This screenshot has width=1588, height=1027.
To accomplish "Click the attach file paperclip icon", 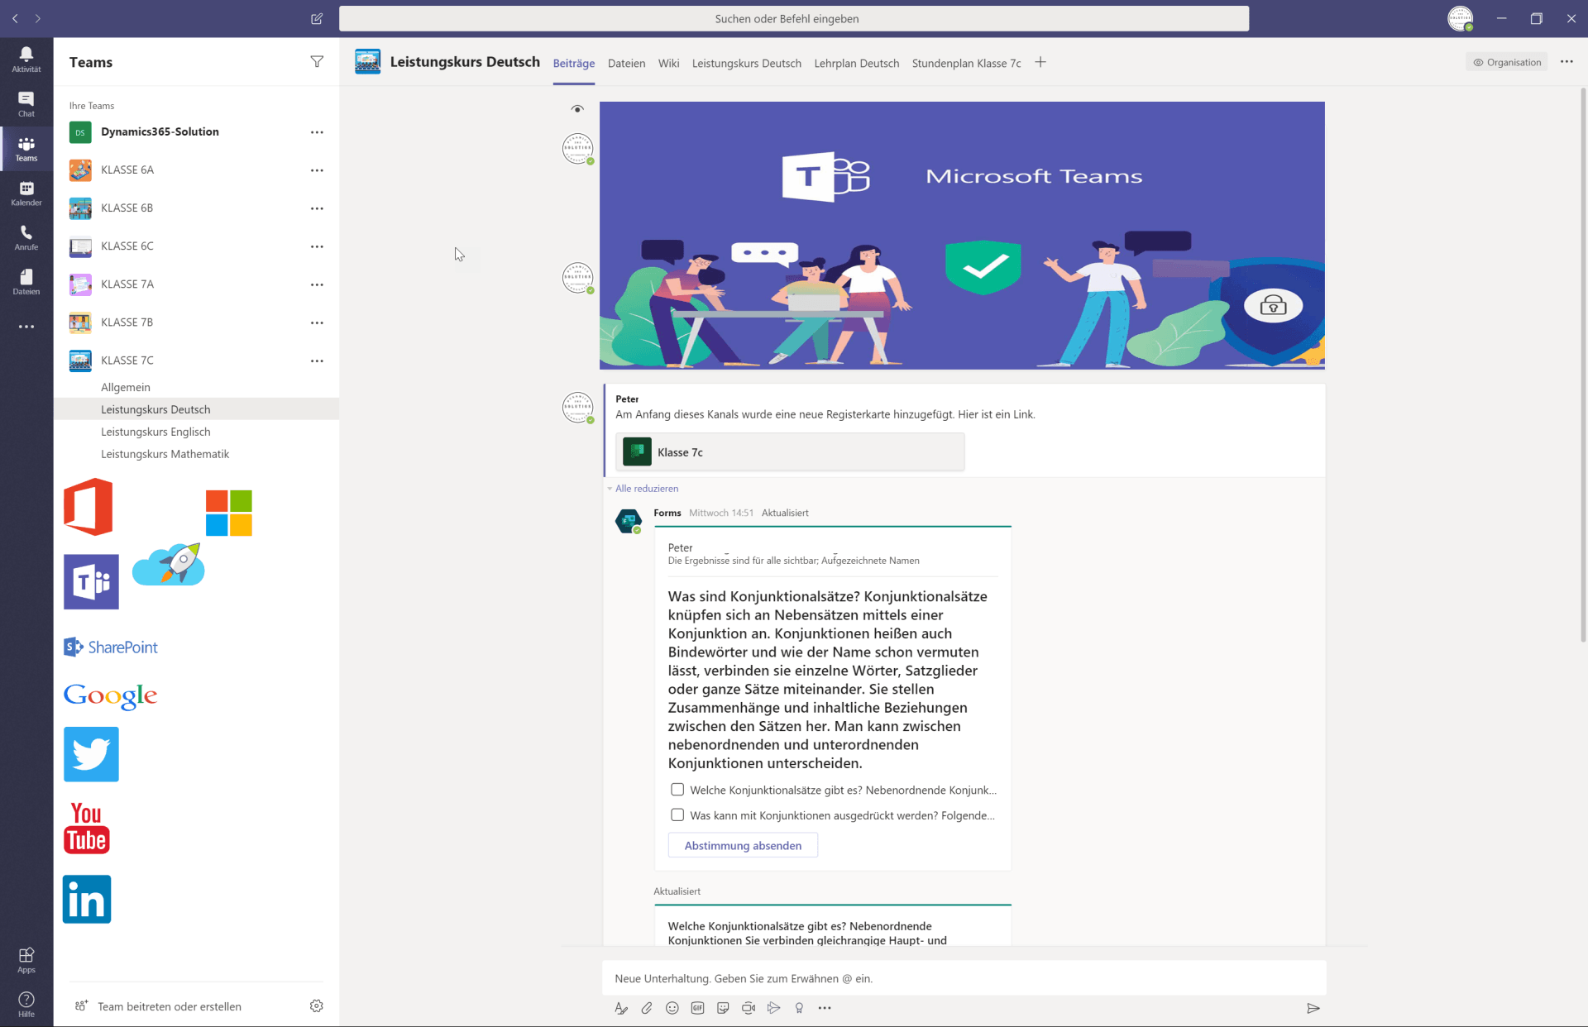I will click(x=647, y=1008).
